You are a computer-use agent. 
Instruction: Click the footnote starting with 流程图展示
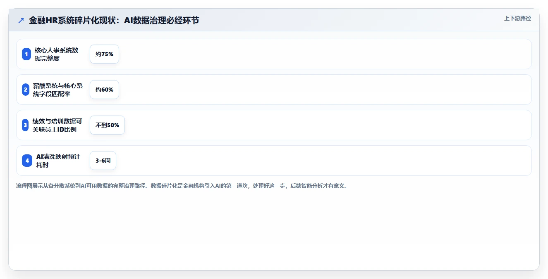click(182, 186)
